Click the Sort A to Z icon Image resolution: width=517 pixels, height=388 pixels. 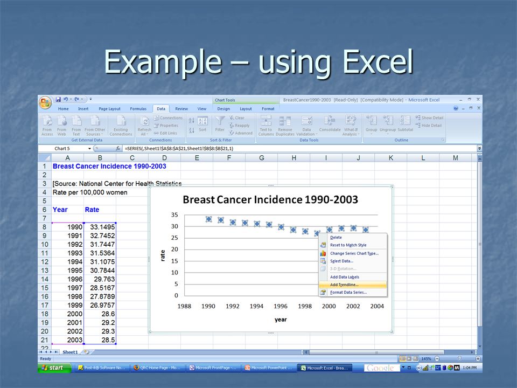(x=192, y=121)
